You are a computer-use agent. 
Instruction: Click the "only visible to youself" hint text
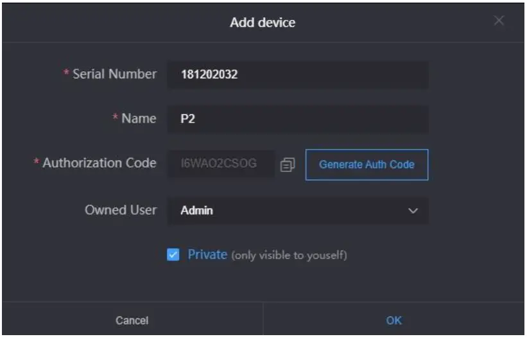coord(289,256)
